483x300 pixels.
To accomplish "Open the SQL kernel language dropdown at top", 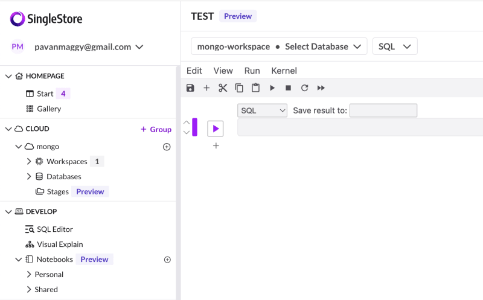I will (x=395, y=46).
